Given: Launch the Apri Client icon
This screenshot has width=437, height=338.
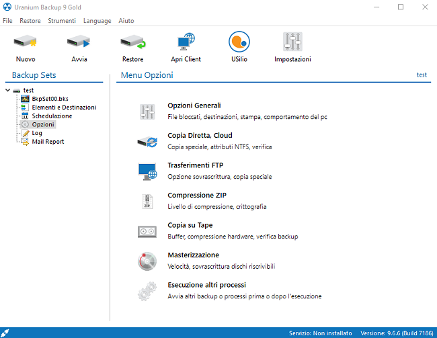Looking at the screenshot, I should (186, 42).
